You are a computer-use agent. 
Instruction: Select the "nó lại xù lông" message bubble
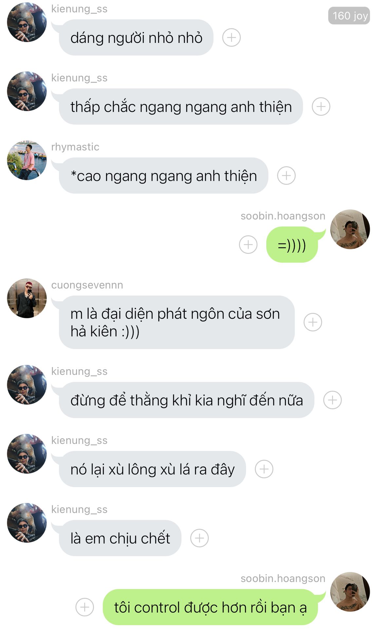152,469
